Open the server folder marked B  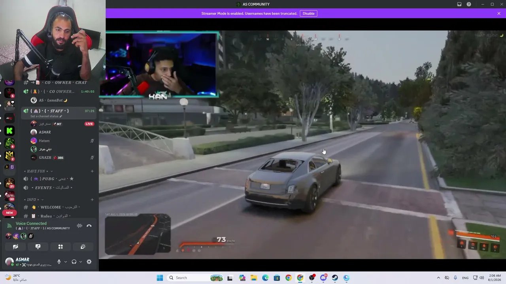pos(9,167)
